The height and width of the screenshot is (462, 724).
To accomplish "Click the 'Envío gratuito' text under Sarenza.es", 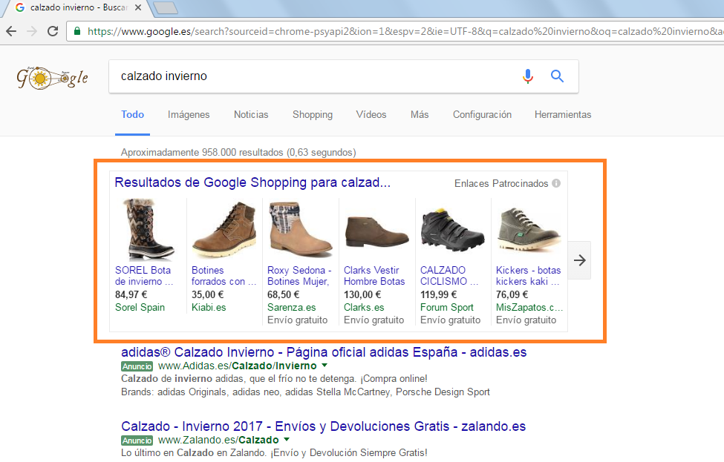I will (x=297, y=320).
